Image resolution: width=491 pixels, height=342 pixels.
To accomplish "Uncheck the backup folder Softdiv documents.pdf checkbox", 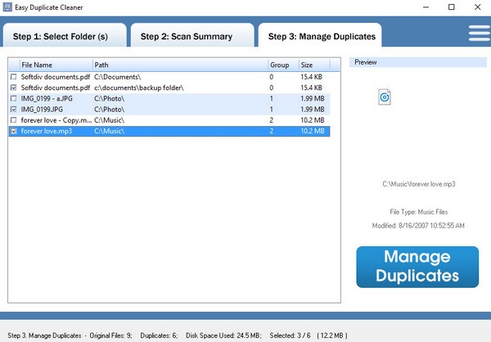I will (13, 88).
